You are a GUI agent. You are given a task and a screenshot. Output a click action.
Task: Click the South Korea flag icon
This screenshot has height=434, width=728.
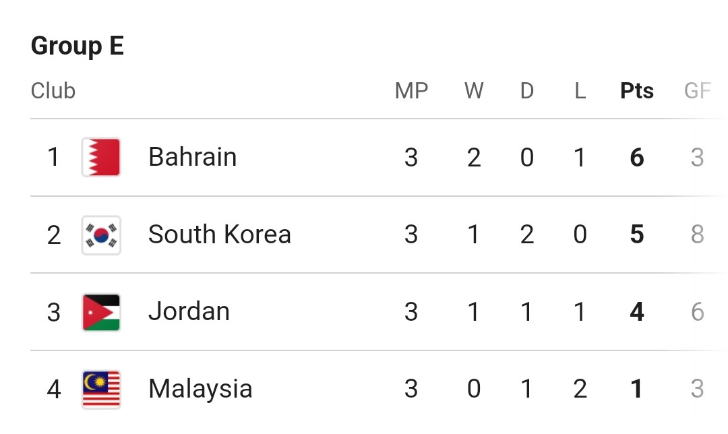pos(101,235)
